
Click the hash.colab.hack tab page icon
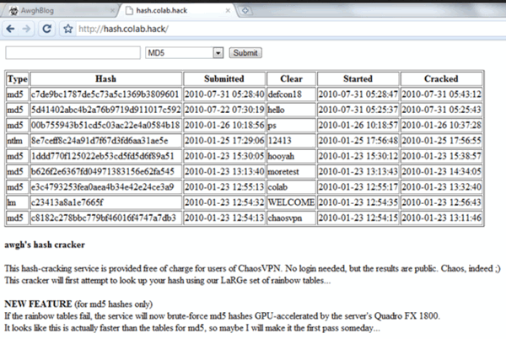click(x=129, y=11)
